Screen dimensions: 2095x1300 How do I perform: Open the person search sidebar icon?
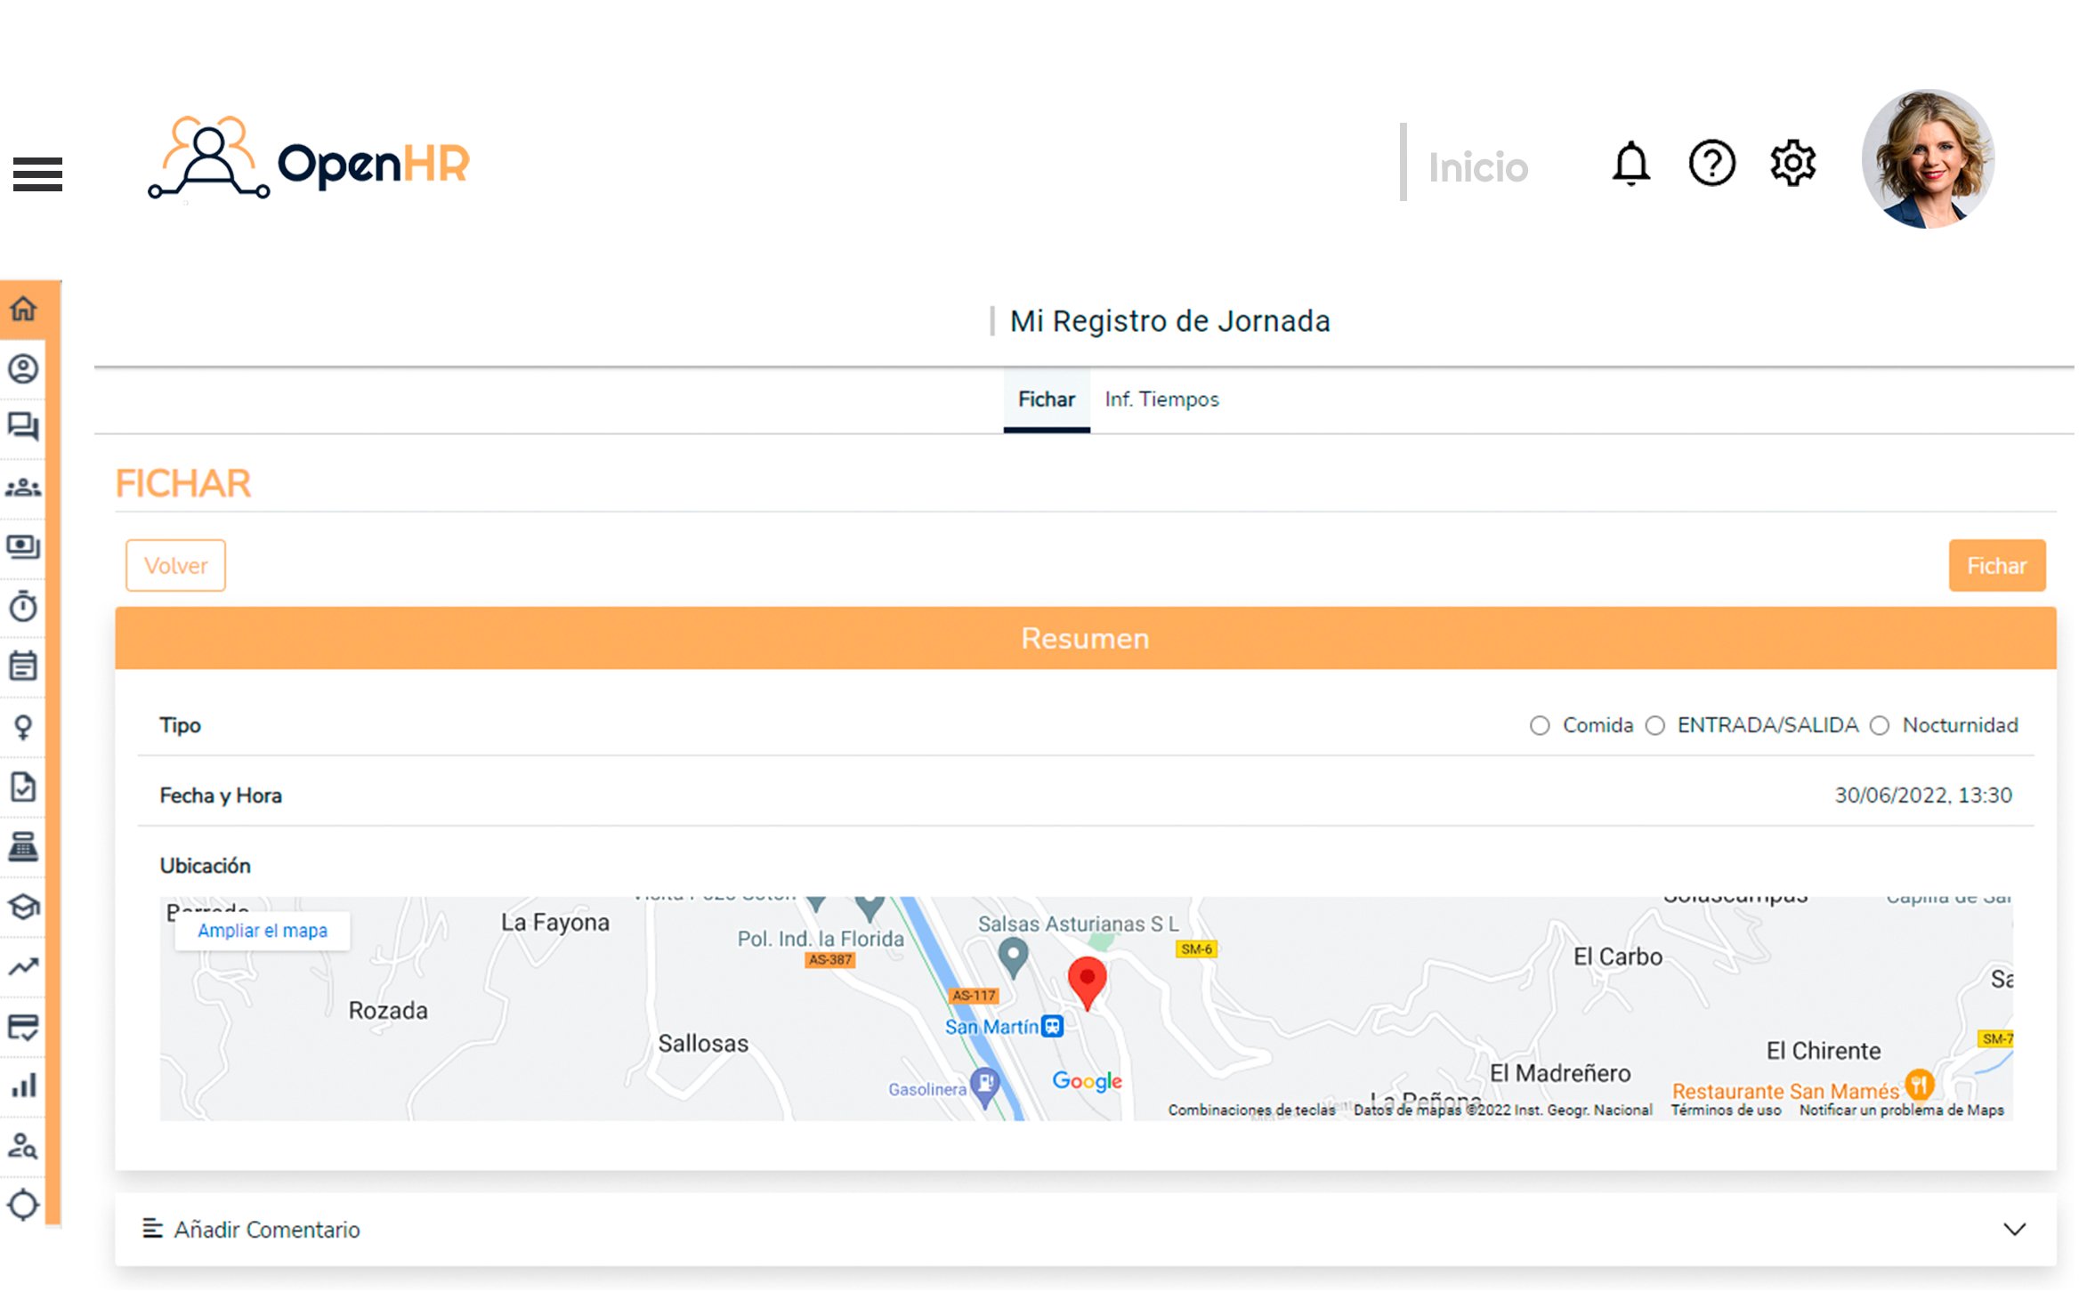click(23, 1145)
